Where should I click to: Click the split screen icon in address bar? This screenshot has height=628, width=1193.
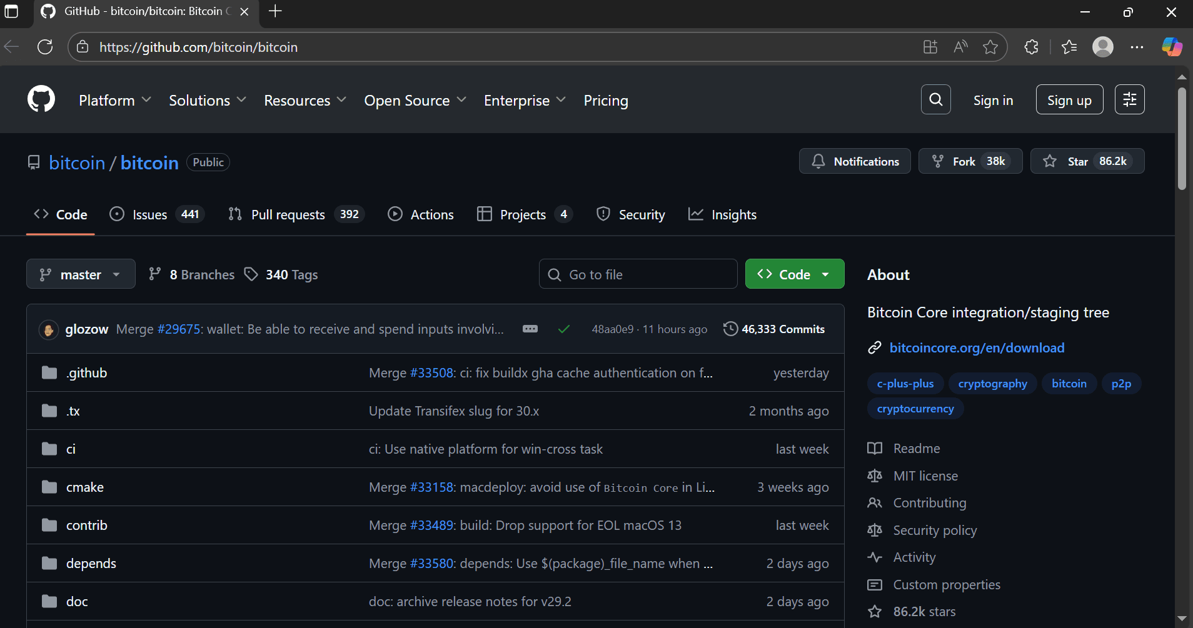930,47
